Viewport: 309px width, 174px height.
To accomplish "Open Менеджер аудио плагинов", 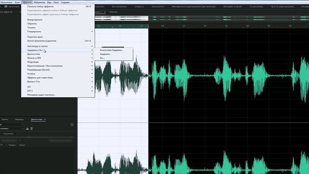I will (x=58, y=95).
